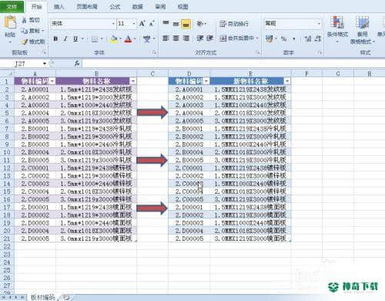The width and height of the screenshot is (385, 301).
Task: Open the File tab
Action: coord(12,7)
